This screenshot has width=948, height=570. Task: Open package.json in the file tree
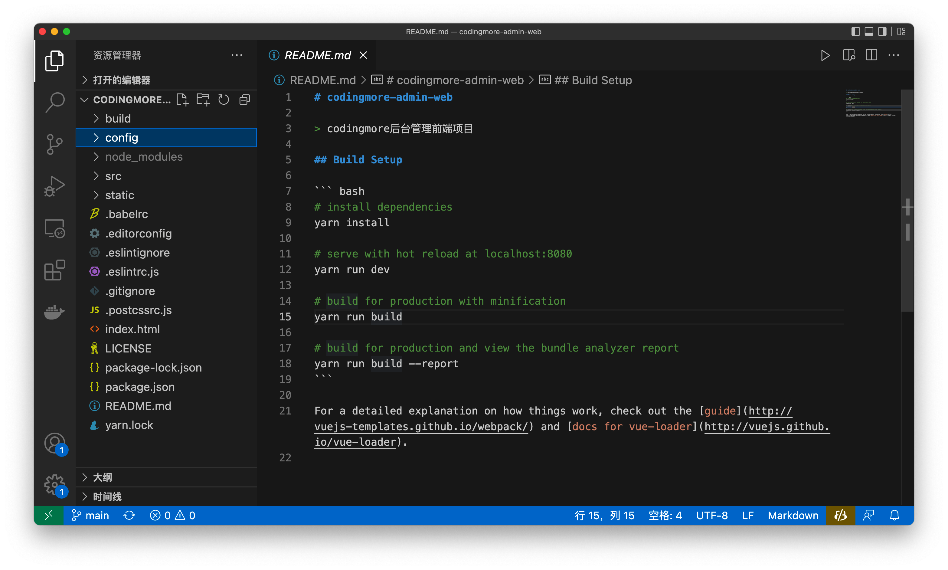point(140,387)
